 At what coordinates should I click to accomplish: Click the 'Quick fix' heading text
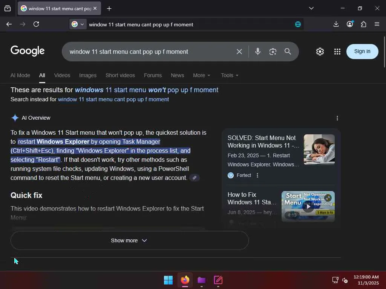(x=26, y=195)
